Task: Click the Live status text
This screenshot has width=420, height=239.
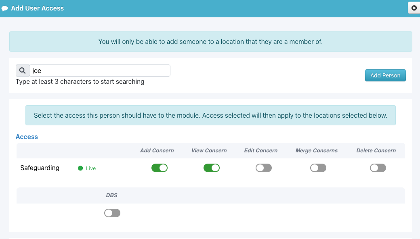Action: (x=91, y=168)
